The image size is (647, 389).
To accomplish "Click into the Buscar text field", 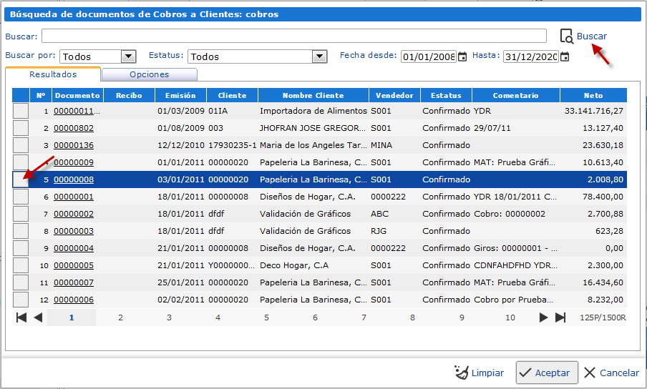I will tap(293, 36).
